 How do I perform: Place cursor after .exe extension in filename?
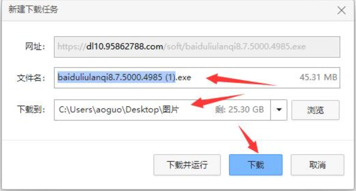[x=191, y=78]
